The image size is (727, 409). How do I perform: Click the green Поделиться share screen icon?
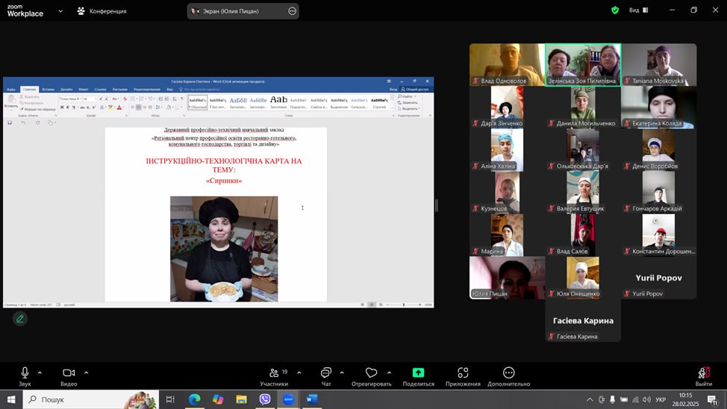[x=418, y=373]
